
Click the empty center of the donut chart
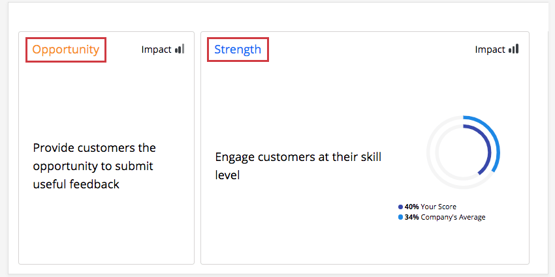(x=463, y=153)
